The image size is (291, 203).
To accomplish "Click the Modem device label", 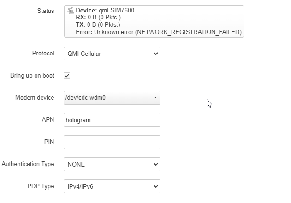I will click(x=35, y=98).
